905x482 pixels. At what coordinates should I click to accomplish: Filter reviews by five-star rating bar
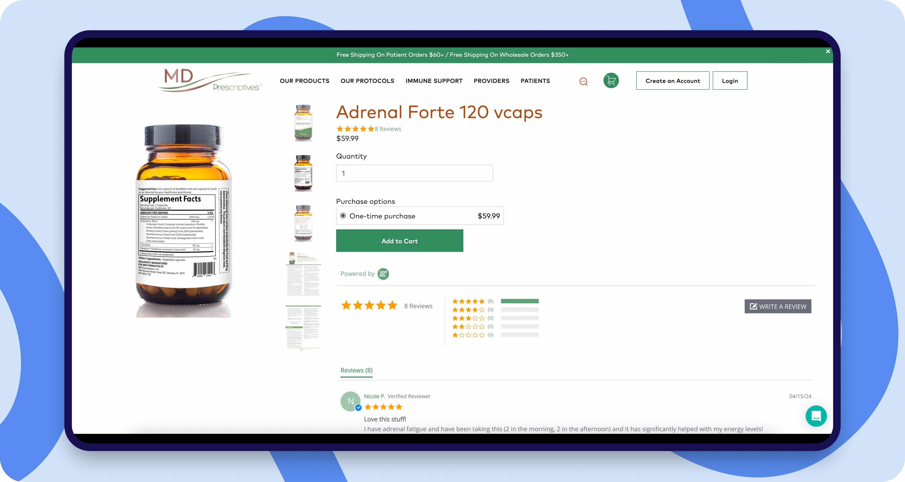coord(519,301)
